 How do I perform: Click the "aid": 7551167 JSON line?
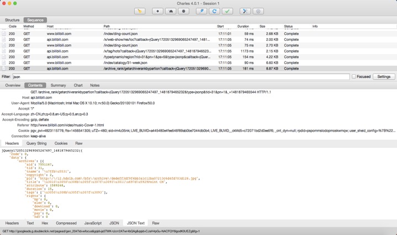click(38, 165)
